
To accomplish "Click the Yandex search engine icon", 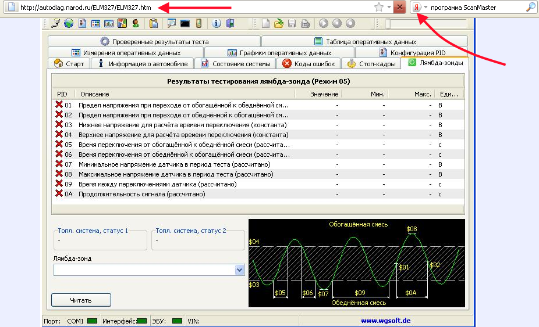I will coord(417,7).
